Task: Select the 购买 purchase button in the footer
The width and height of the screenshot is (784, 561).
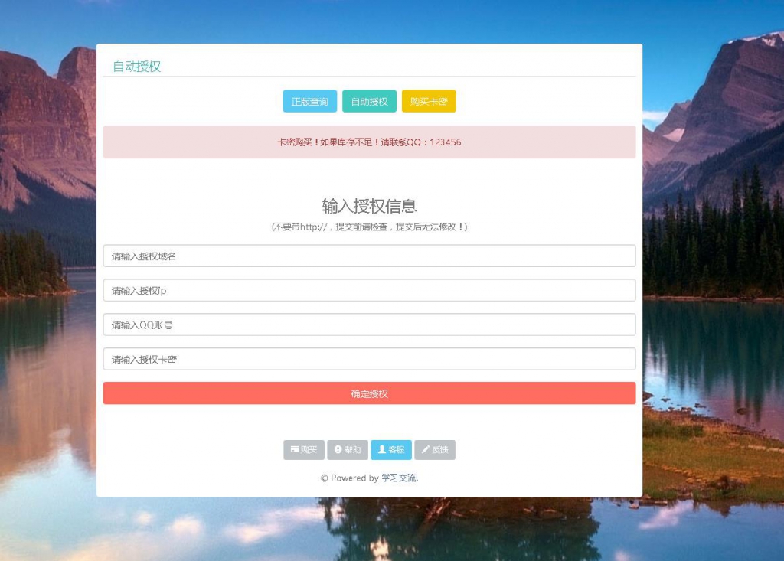Action: click(304, 450)
